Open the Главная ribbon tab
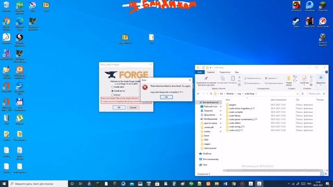Screen dimensions: 333x187 click(x=211, y=72)
